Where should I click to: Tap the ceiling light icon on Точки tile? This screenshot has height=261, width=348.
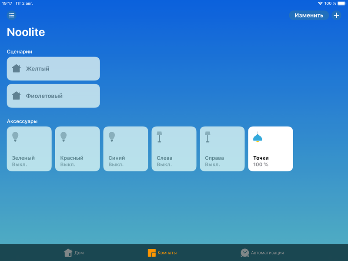point(258,136)
